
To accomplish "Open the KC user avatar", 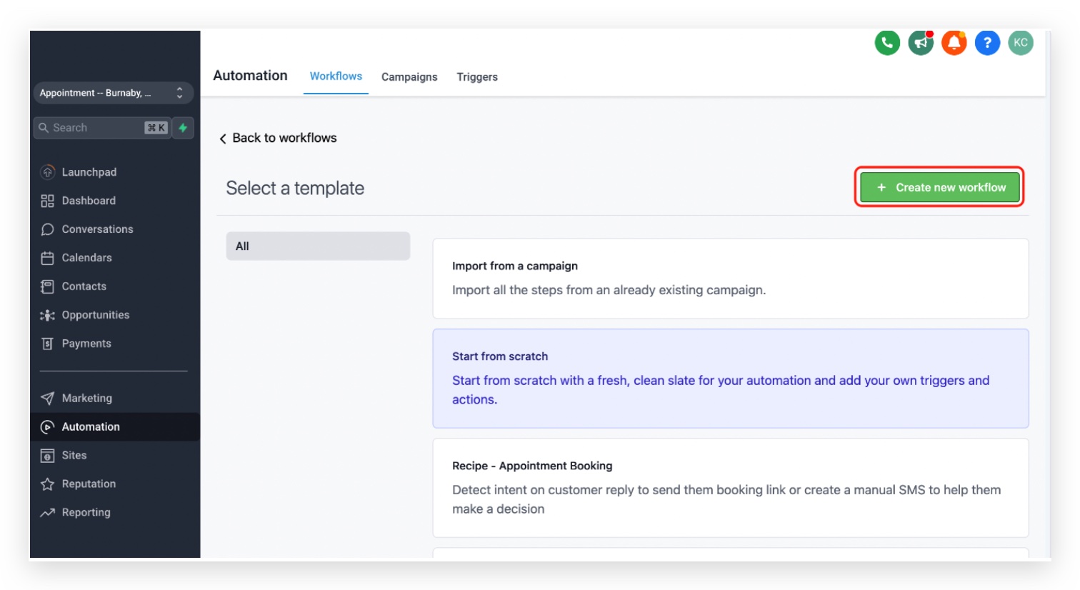I will [x=1021, y=43].
